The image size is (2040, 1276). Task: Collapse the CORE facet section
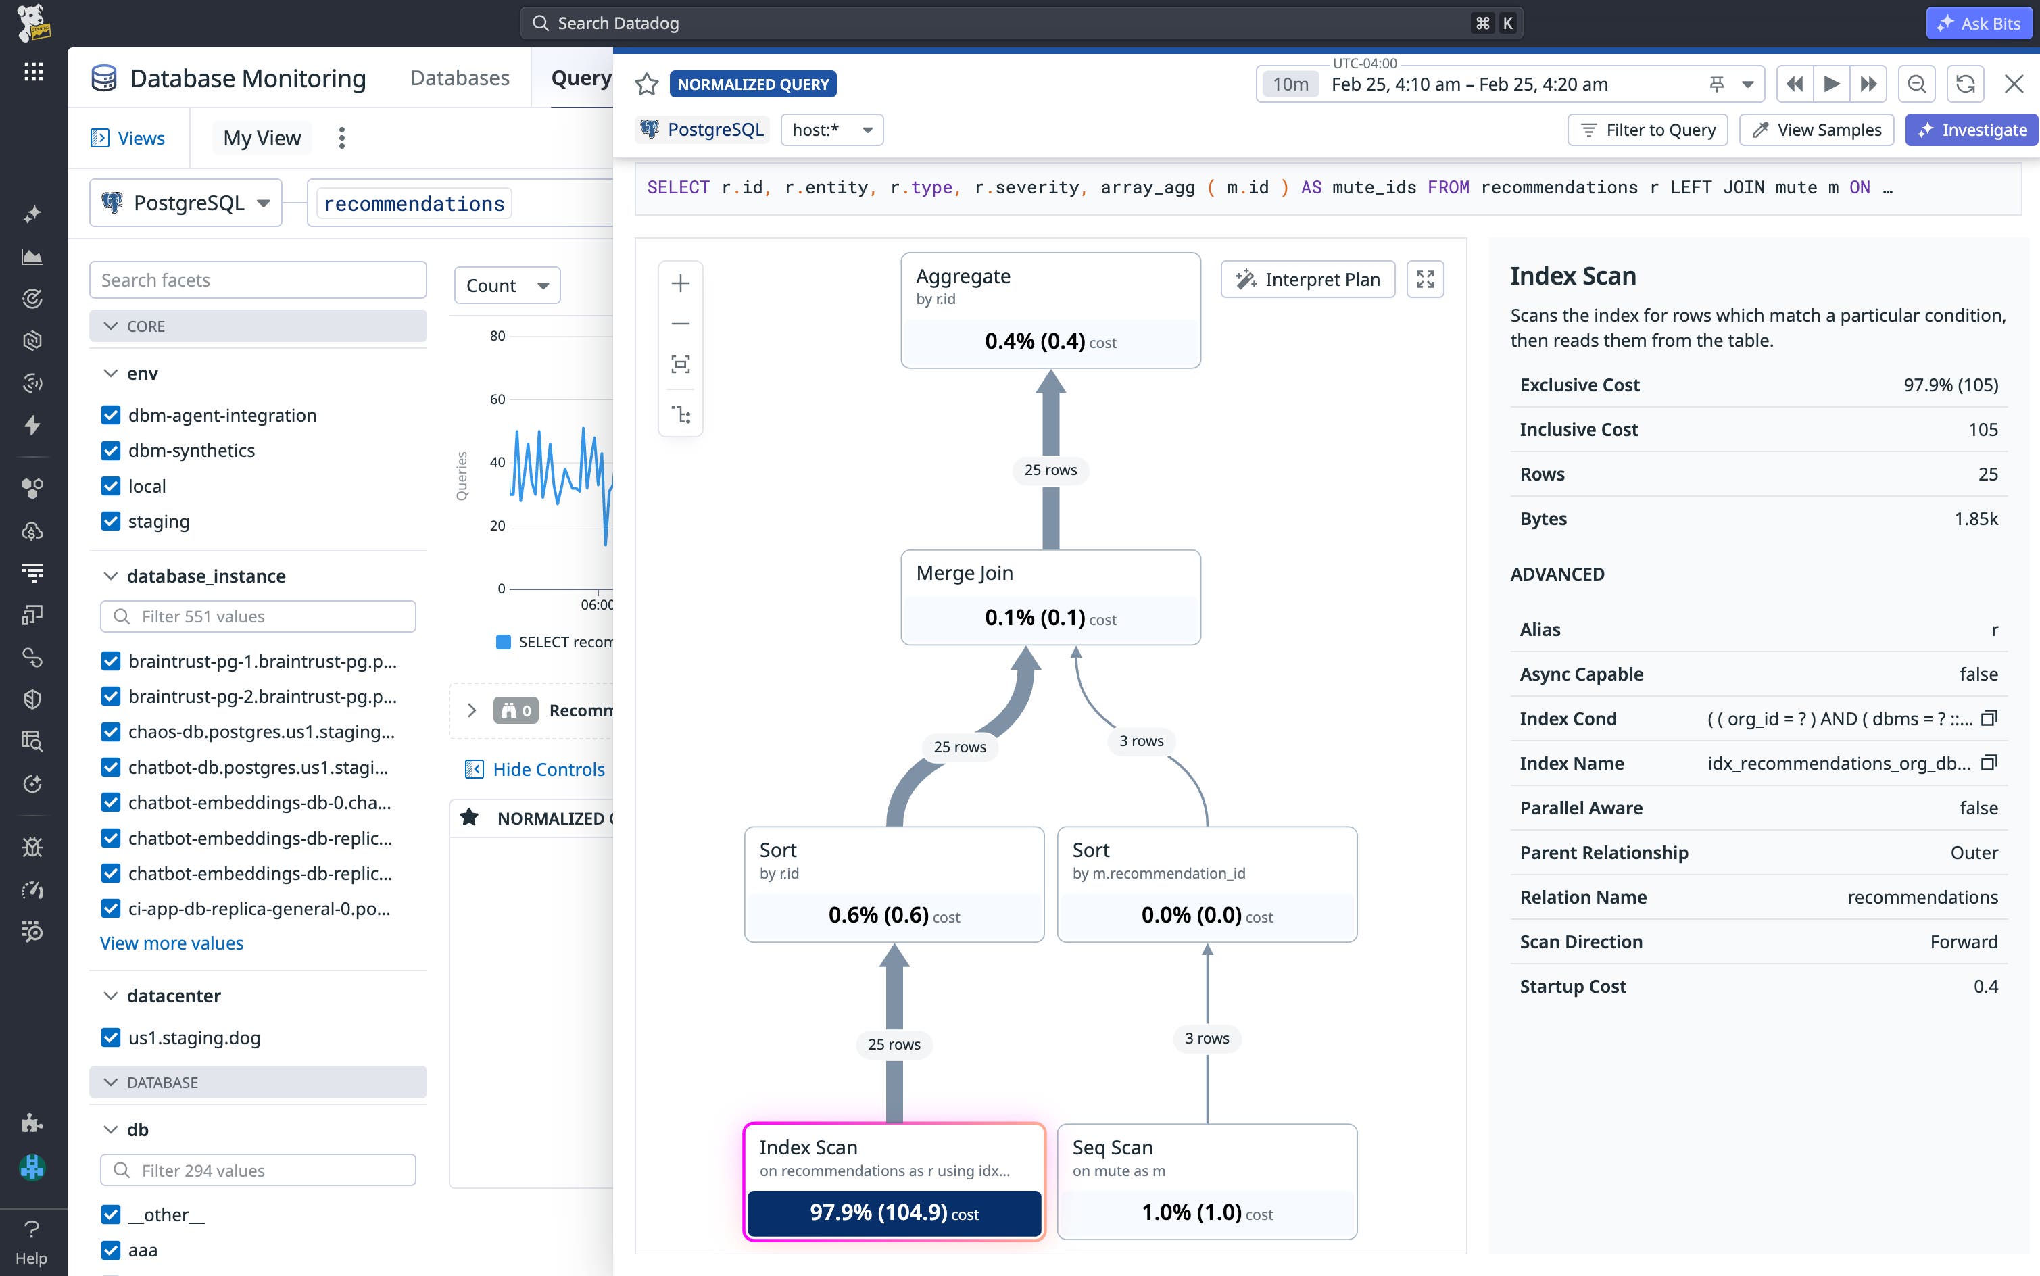[111, 326]
